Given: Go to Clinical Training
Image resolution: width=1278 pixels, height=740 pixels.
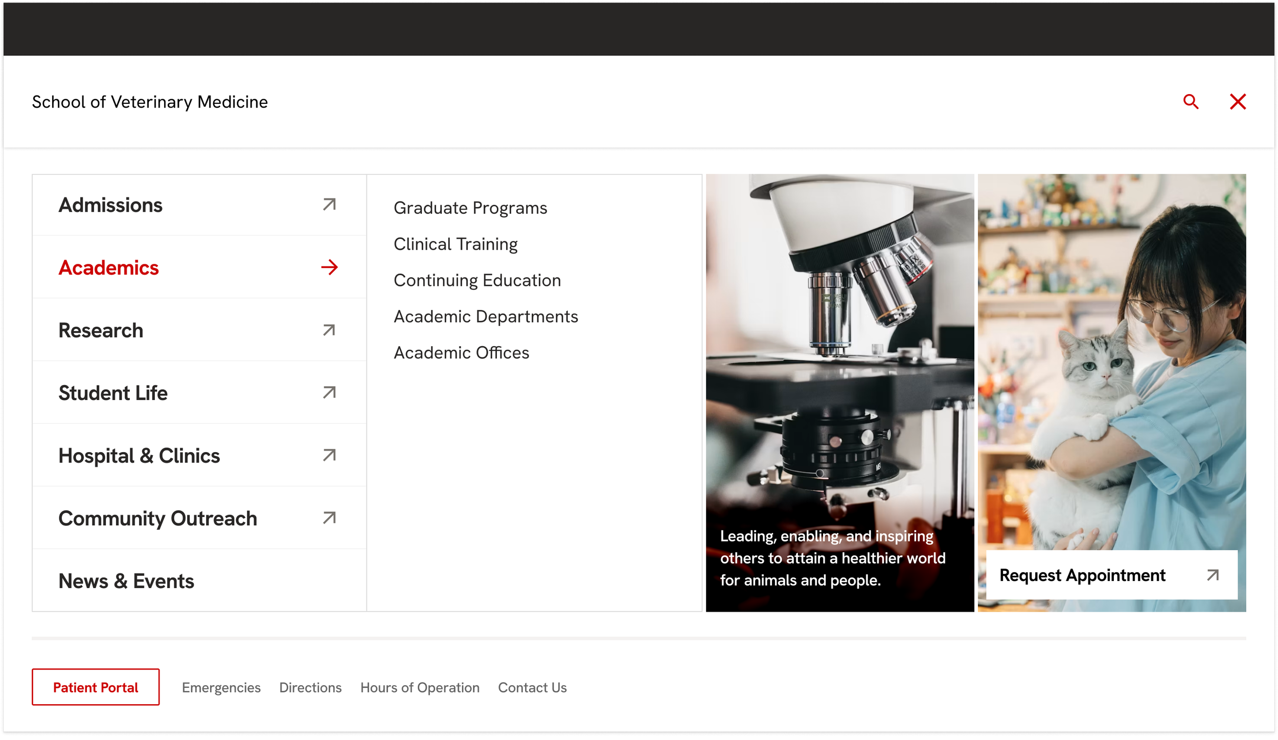Looking at the screenshot, I should [x=455, y=244].
